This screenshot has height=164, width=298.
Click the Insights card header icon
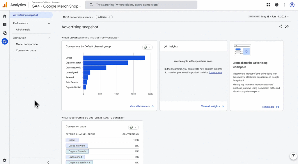166,46
